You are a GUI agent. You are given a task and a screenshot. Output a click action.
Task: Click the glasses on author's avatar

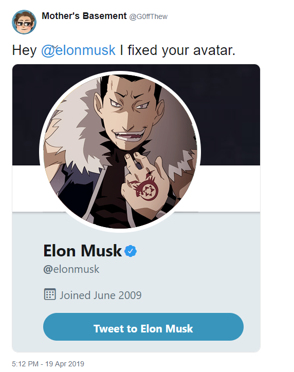[23, 24]
